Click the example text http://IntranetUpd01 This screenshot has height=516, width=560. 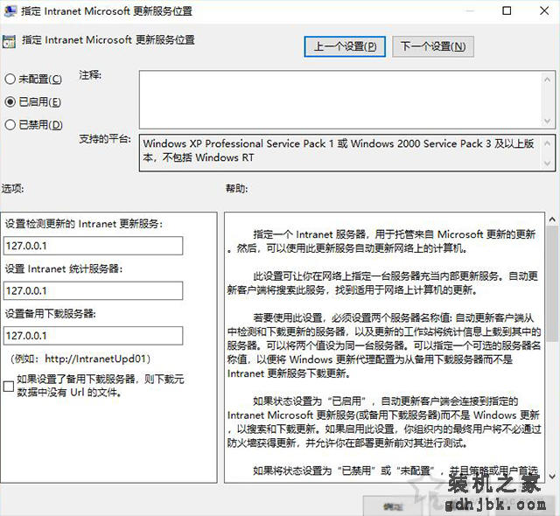(95, 359)
